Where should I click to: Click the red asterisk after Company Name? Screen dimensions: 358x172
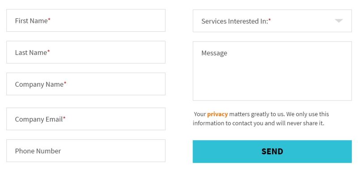click(65, 84)
